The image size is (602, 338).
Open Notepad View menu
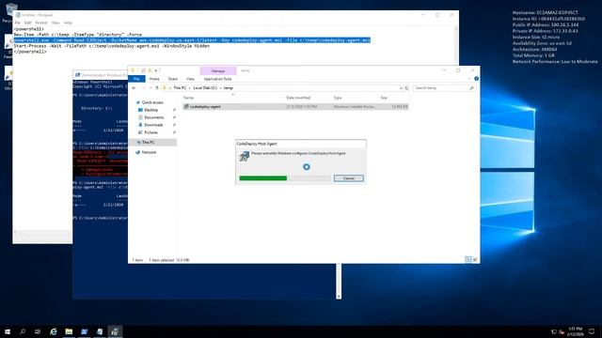55,23
